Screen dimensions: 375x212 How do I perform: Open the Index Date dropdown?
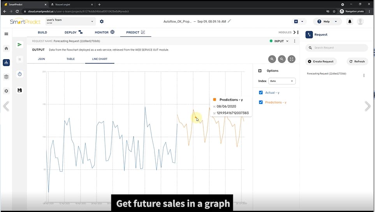coord(282,81)
